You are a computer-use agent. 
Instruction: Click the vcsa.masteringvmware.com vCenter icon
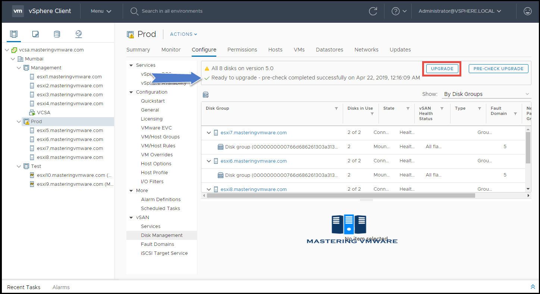[x=14, y=50]
